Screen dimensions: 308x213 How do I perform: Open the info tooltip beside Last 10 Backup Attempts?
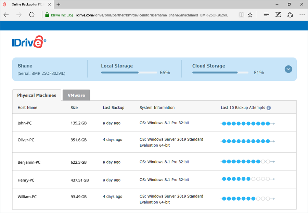269,108
